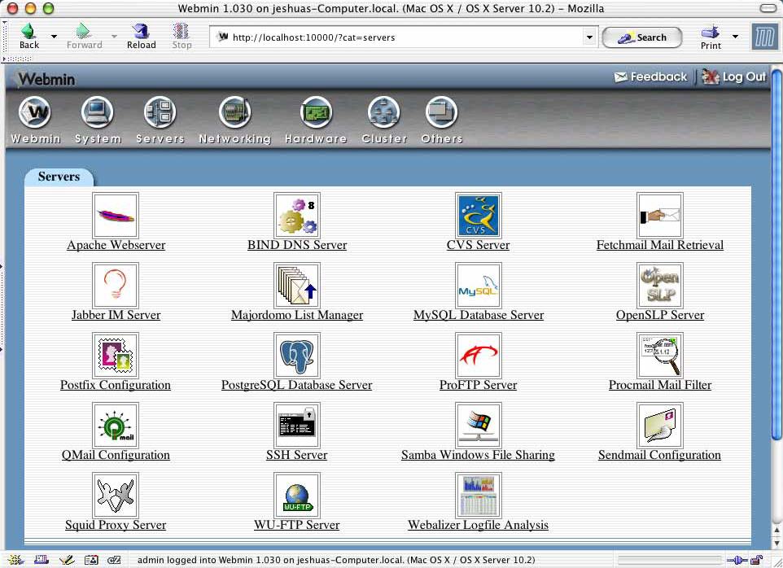Open Mail from status bar icon

point(41,560)
